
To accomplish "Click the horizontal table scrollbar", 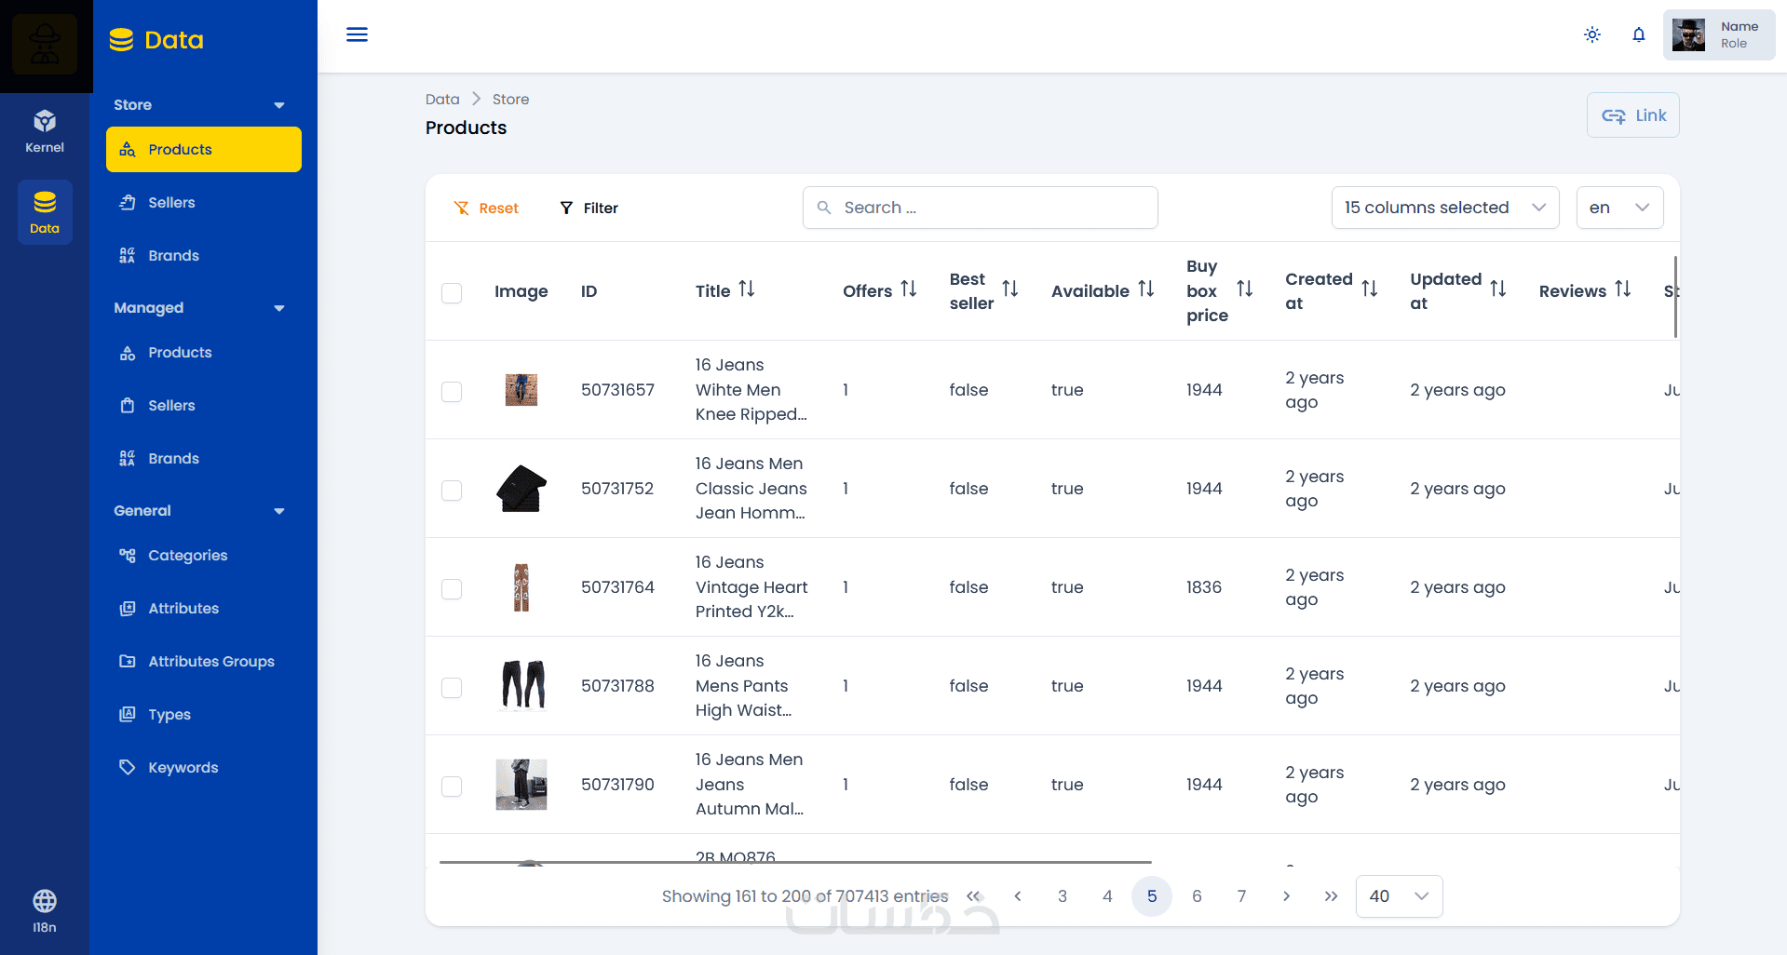I will pos(795,862).
